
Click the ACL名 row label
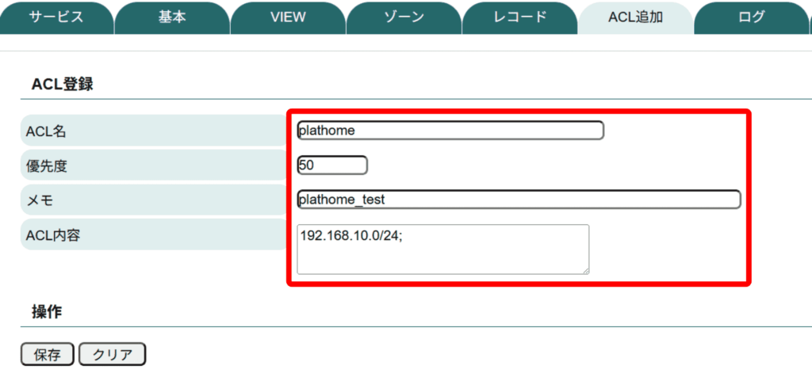[48, 131]
